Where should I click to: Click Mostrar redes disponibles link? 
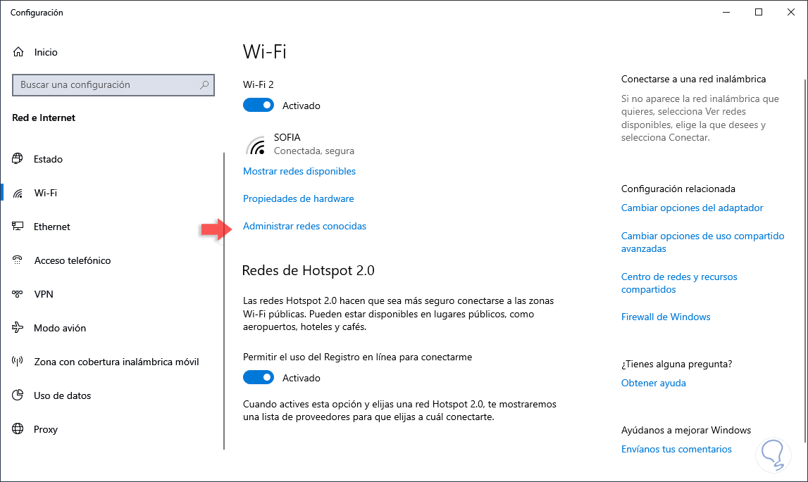(x=299, y=171)
